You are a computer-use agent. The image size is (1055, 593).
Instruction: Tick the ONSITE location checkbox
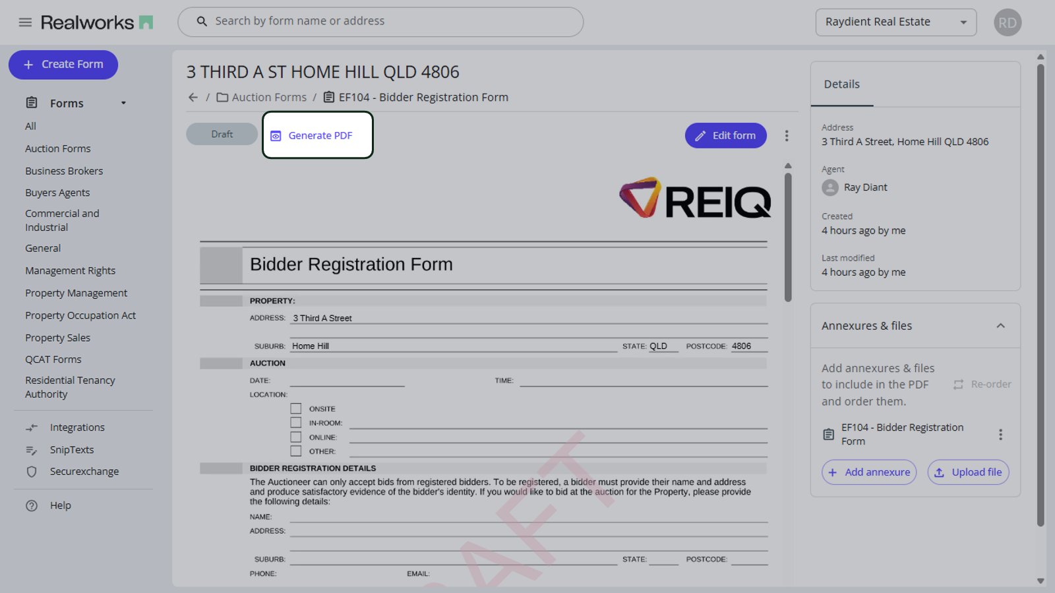click(296, 409)
